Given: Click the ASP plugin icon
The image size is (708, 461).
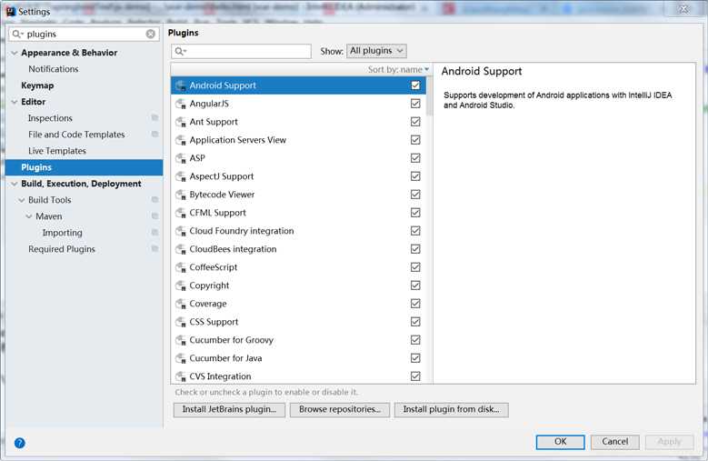Looking at the screenshot, I should click(x=181, y=158).
